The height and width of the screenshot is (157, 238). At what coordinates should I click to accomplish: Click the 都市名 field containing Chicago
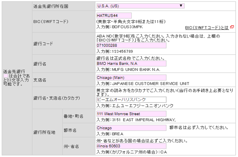(131, 128)
